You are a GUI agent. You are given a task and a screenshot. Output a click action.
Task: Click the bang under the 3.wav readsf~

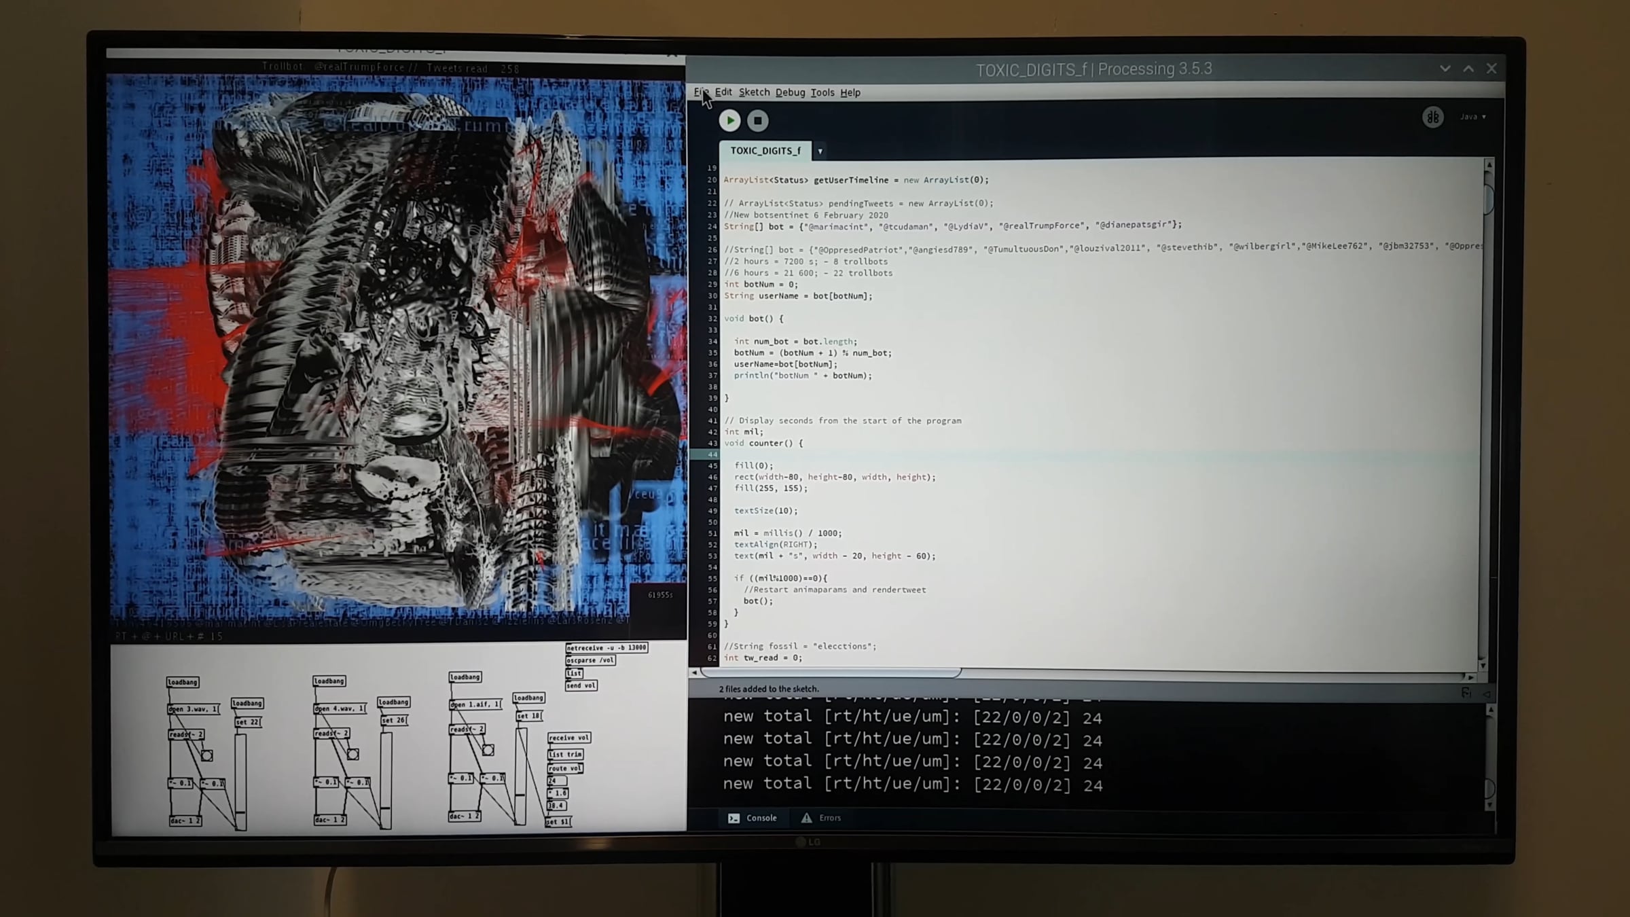207,755
